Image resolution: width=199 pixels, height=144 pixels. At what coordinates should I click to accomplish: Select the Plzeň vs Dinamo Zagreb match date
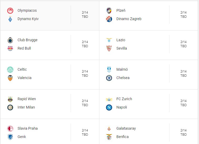coord(184,12)
